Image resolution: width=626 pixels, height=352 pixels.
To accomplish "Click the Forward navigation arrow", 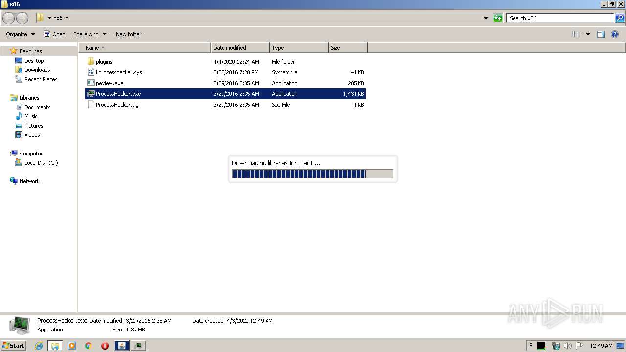I will tap(22, 18).
